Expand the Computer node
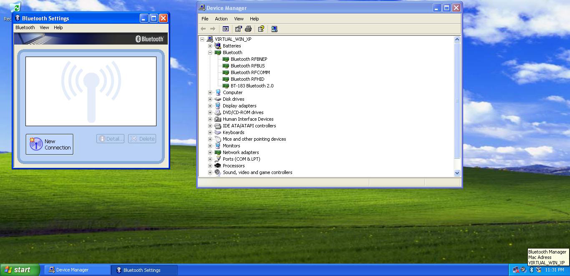Screen dimensions: 570x276 coord(210,92)
